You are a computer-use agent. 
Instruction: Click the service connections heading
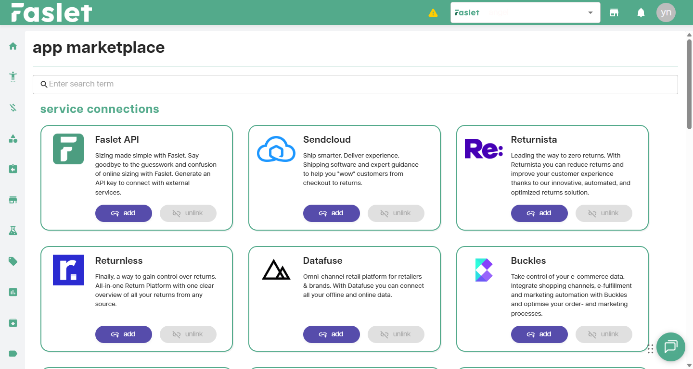click(x=100, y=109)
